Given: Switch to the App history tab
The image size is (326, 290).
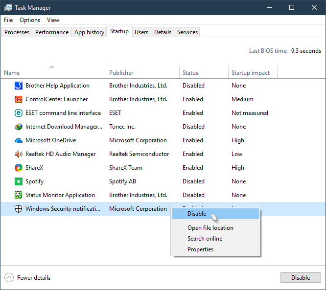Looking at the screenshot, I should [x=89, y=32].
